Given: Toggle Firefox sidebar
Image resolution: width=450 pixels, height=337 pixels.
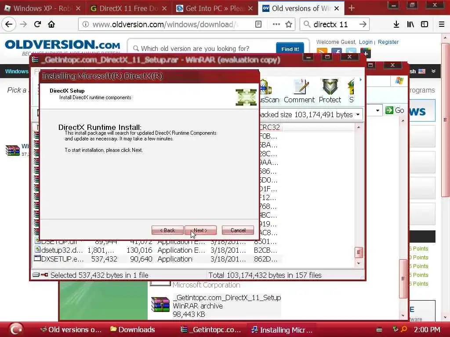Looking at the screenshot, I should click(x=425, y=25).
